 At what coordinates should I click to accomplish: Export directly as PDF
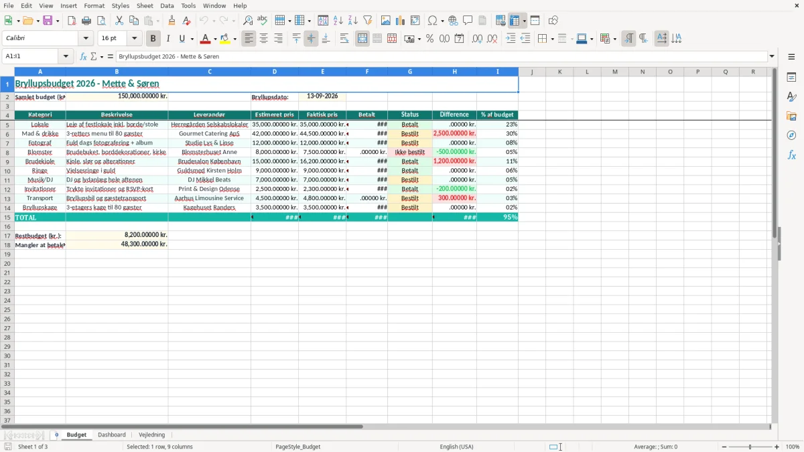(x=72, y=21)
